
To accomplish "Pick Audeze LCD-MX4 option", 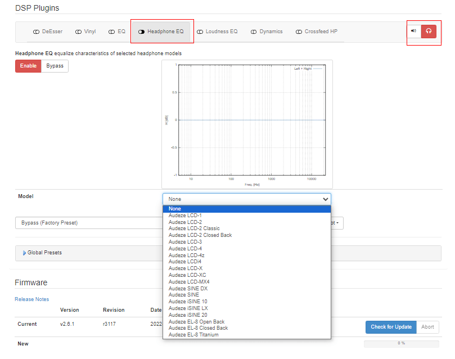I will coord(247,282).
